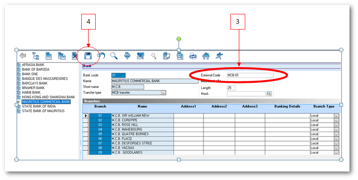Image resolution: width=358 pixels, height=180 pixels.
Task: Click the Save floppy disk icon
Action: pos(88,56)
